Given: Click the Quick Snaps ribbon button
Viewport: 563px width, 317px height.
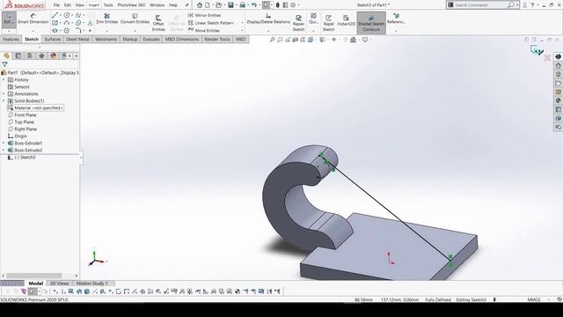Looking at the screenshot, I should click(313, 18).
